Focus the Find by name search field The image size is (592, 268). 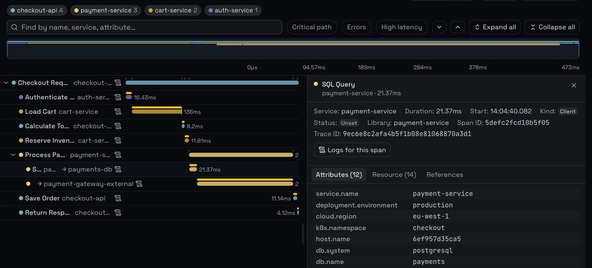(144, 27)
